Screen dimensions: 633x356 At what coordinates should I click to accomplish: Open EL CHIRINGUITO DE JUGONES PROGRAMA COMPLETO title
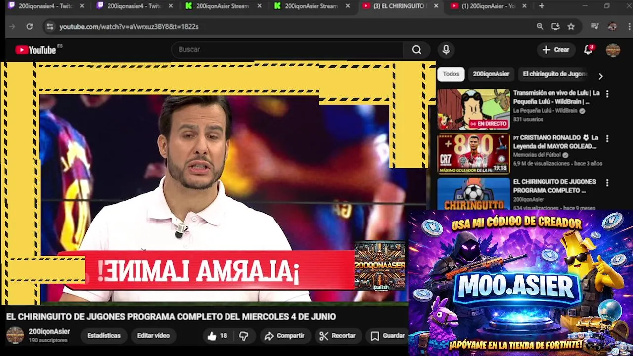pyautogui.click(x=555, y=186)
